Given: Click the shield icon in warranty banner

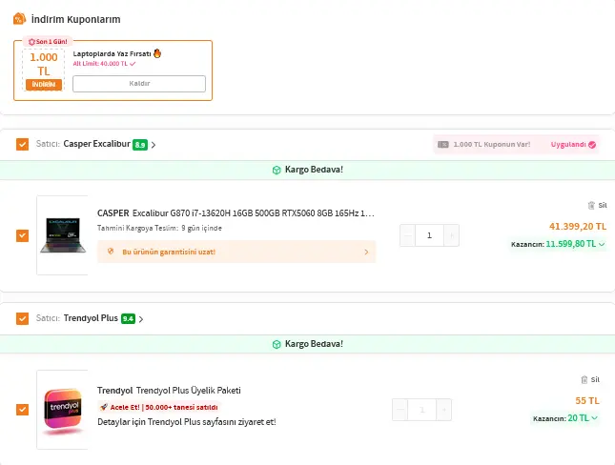Looking at the screenshot, I should click(x=111, y=252).
